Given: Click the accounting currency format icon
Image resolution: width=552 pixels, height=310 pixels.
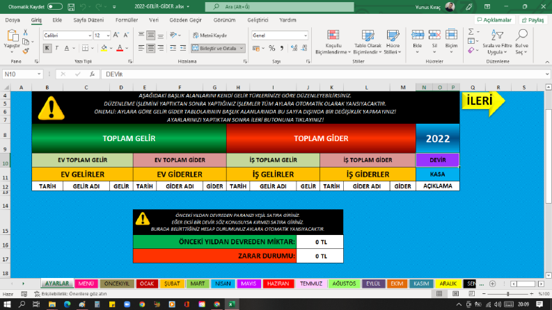Looking at the screenshot, I should click(256, 48).
